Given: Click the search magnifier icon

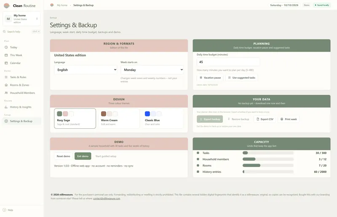Looking at the screenshot, I should tap(4, 32).
